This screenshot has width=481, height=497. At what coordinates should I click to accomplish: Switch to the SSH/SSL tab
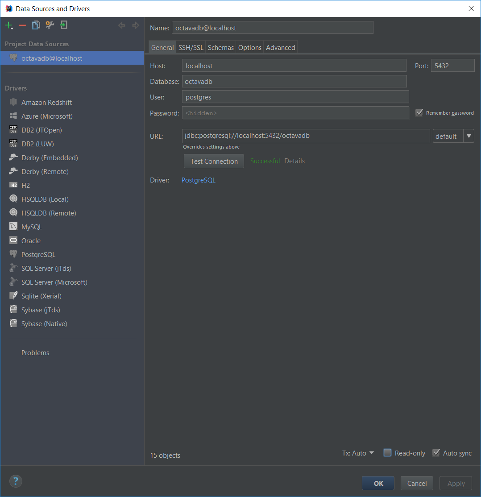(x=191, y=48)
